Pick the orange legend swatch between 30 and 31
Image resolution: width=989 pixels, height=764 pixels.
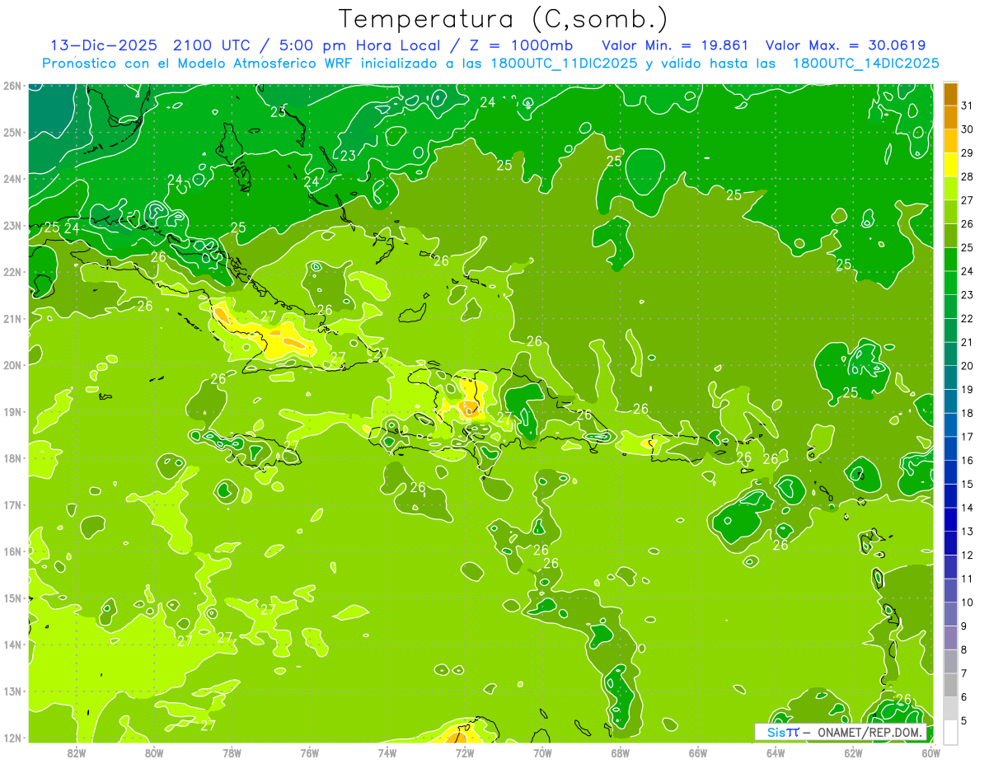950,116
